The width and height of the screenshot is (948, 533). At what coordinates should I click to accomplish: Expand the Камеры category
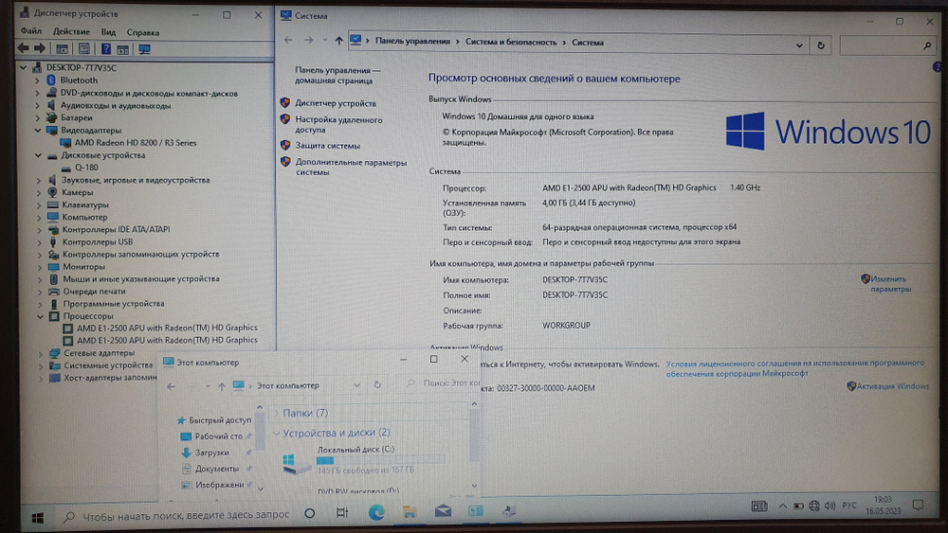click(x=39, y=192)
